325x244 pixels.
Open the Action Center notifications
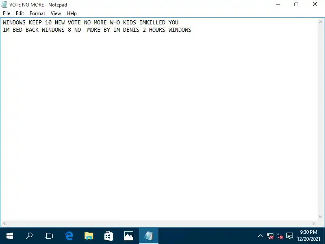290,236
